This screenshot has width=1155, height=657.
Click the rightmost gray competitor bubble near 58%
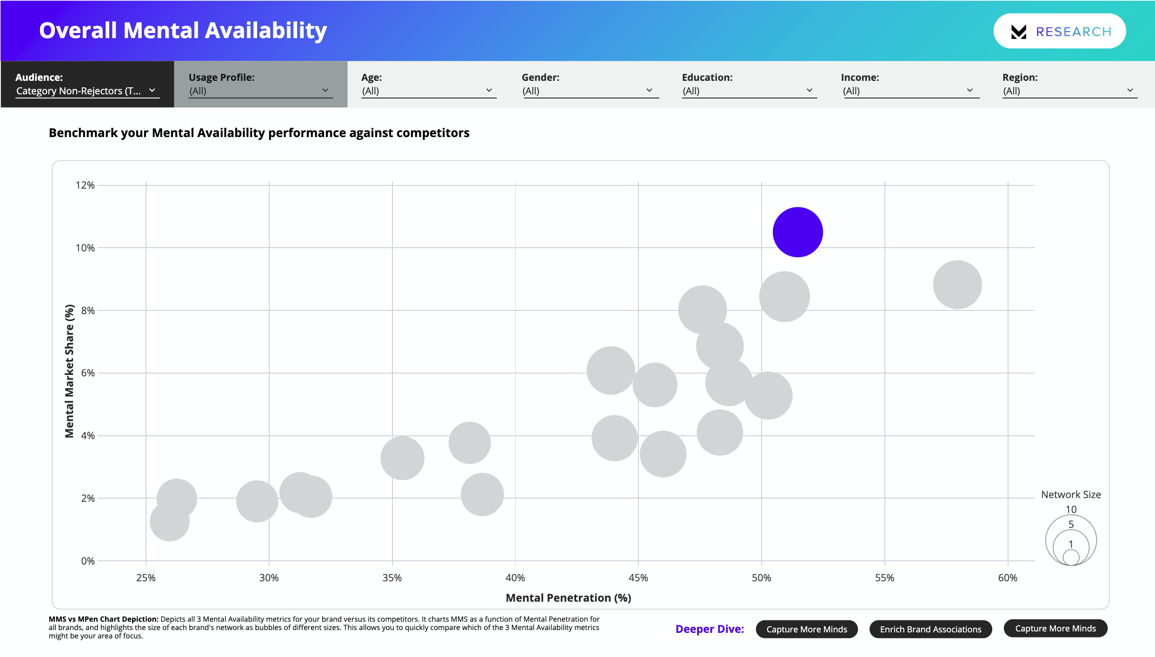957,284
